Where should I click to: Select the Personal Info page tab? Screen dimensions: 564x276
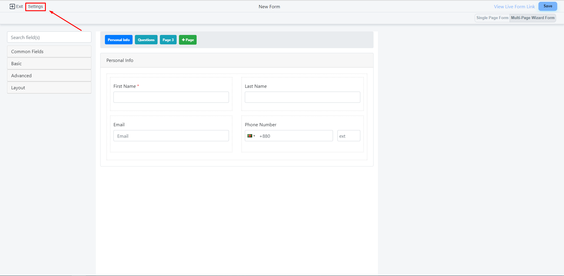(x=118, y=40)
